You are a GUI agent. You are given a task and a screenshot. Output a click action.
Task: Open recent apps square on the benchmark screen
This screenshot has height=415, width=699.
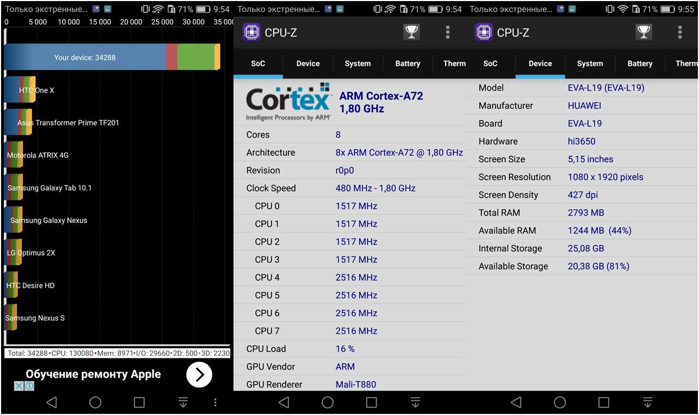point(139,402)
